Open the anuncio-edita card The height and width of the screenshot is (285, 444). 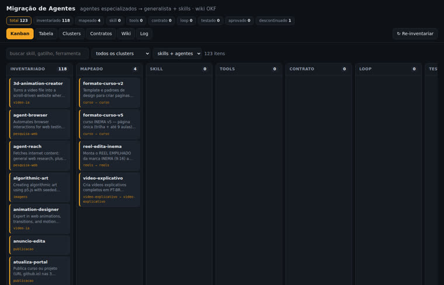(x=40, y=245)
